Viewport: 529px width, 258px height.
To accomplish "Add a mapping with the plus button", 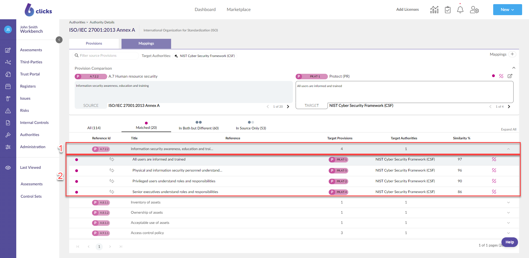I will [x=512, y=54].
